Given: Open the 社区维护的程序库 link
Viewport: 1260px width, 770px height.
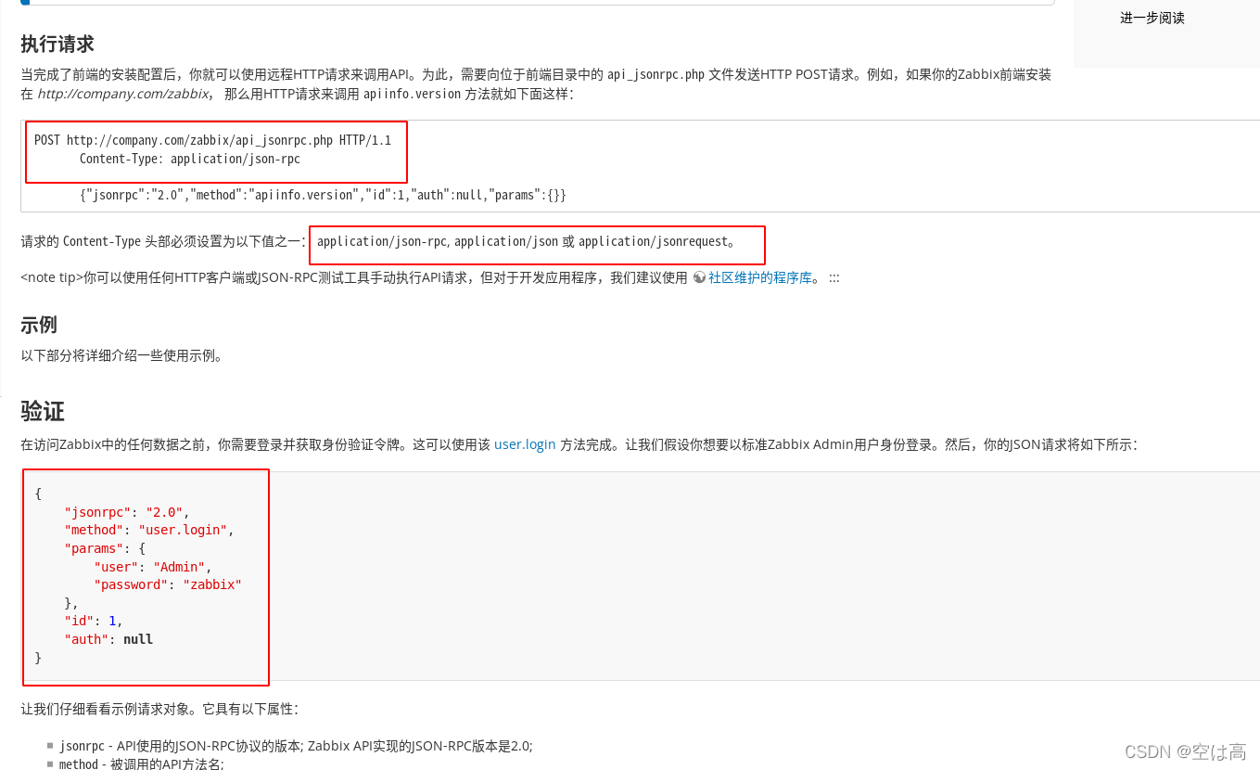Looking at the screenshot, I should pos(760,277).
